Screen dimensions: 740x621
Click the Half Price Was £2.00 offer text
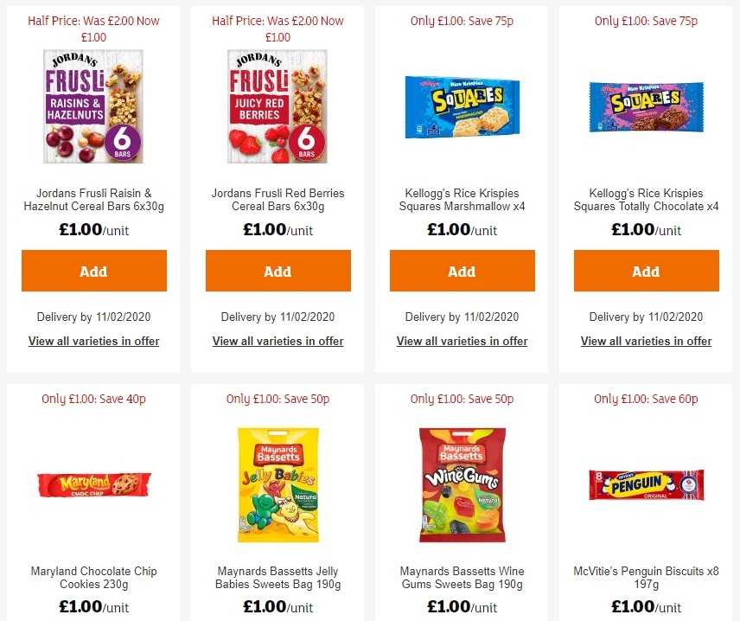(x=93, y=29)
